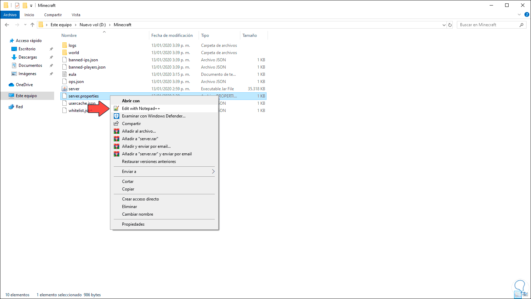Viewport: 531px width, 299px height.
Task: Go back with the left arrow button
Action: coord(7,25)
